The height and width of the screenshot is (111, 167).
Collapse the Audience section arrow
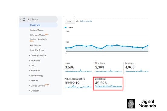coord(21,19)
